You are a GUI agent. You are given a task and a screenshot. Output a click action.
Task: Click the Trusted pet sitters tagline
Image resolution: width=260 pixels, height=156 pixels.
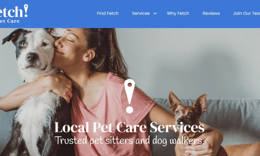click(x=129, y=141)
